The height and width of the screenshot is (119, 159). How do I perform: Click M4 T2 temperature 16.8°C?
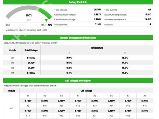click(x=125, y=73)
